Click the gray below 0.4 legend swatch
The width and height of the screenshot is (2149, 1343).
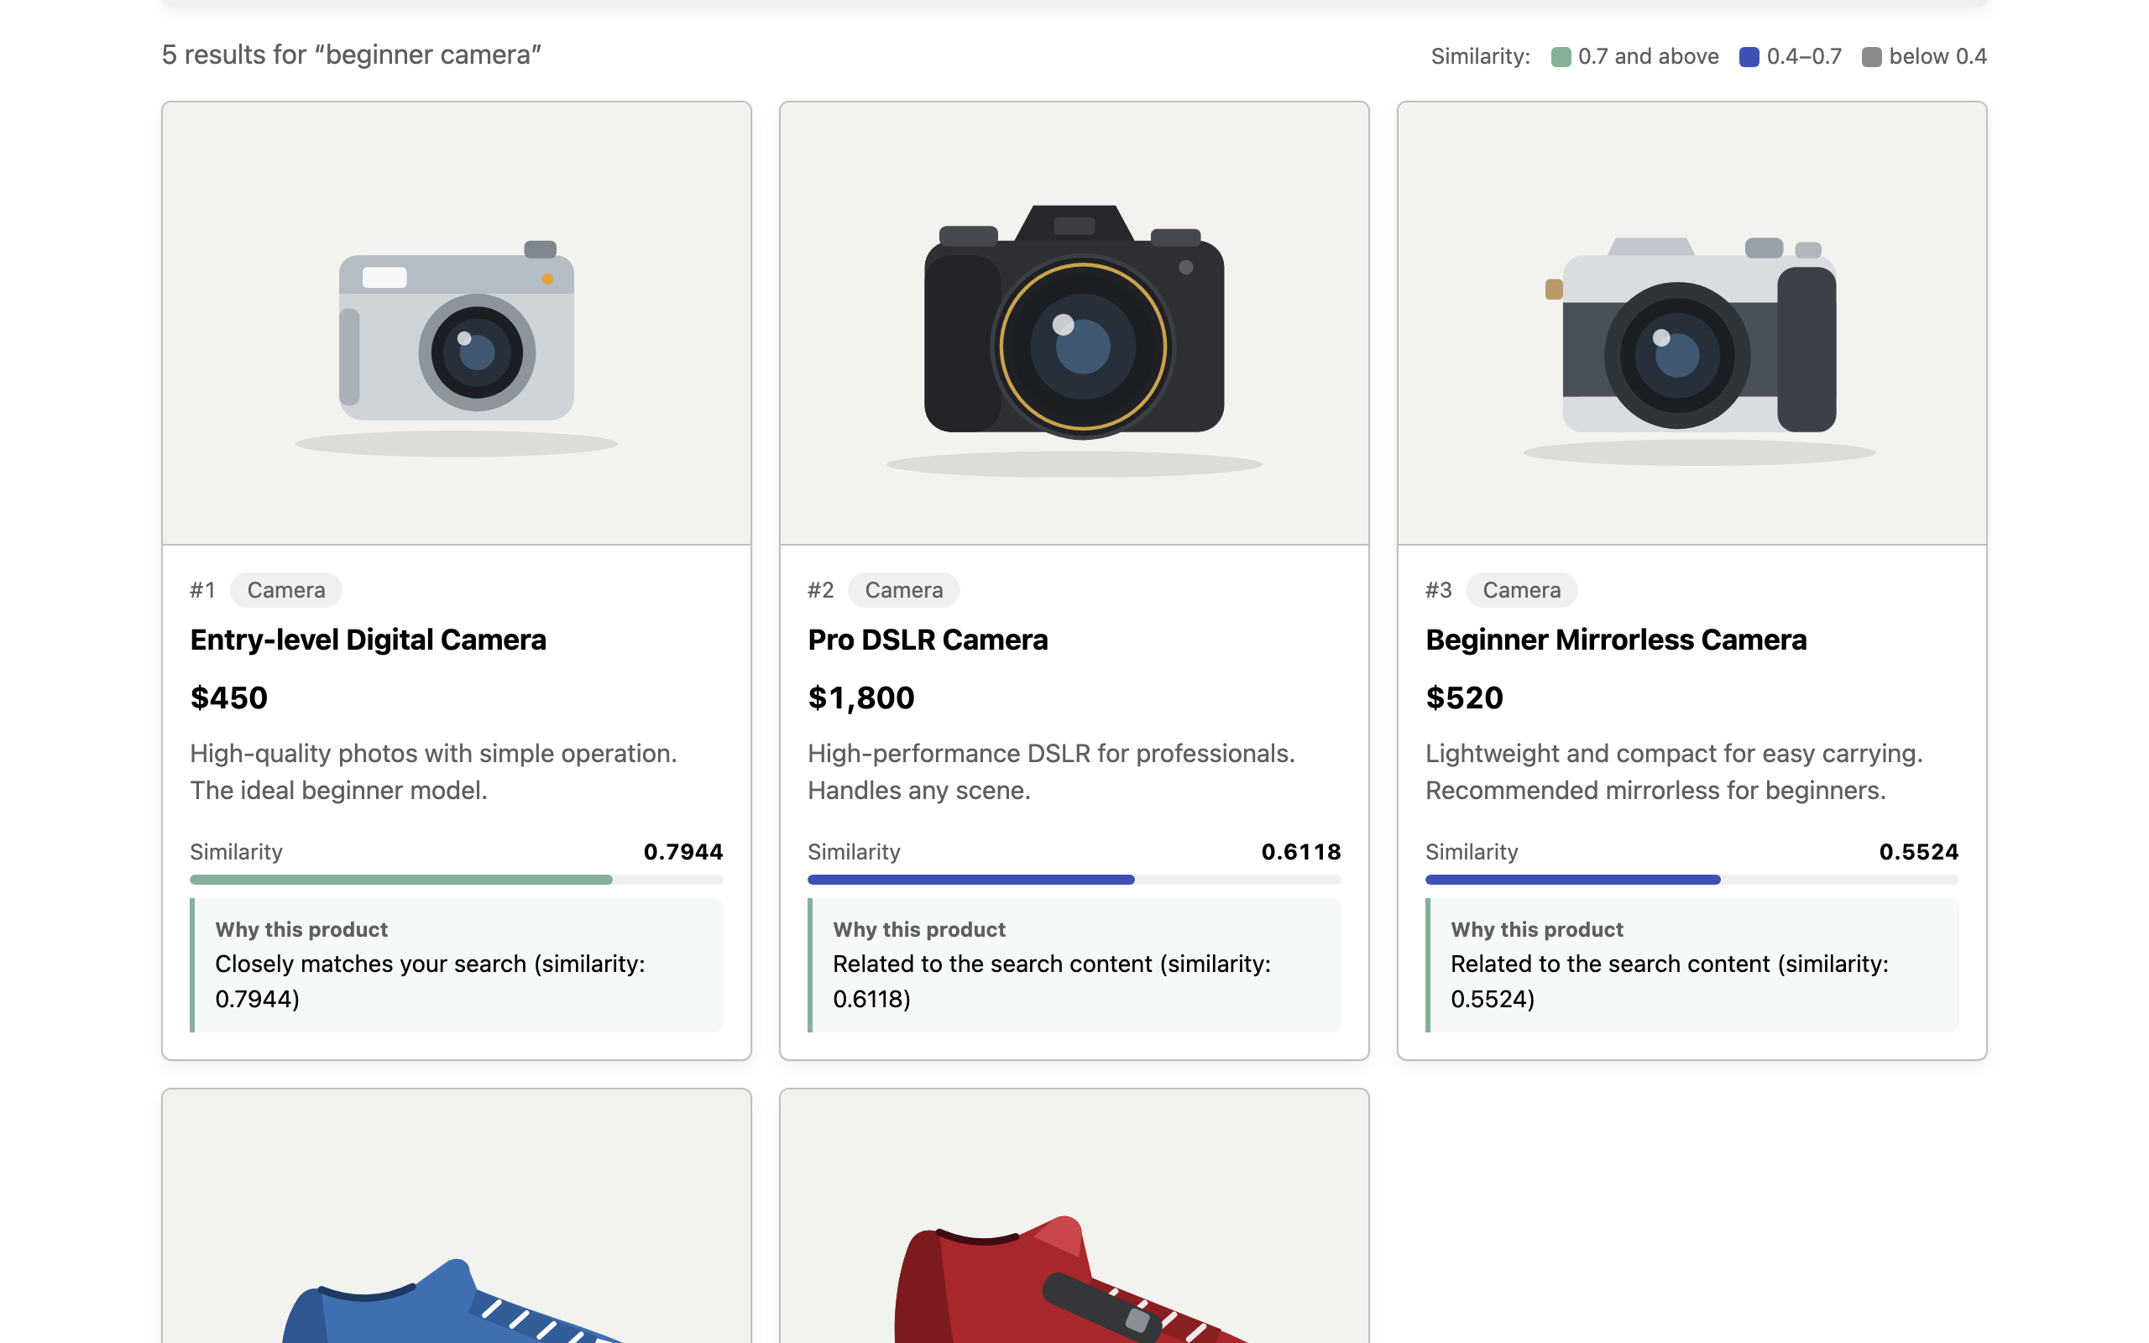tap(1872, 57)
